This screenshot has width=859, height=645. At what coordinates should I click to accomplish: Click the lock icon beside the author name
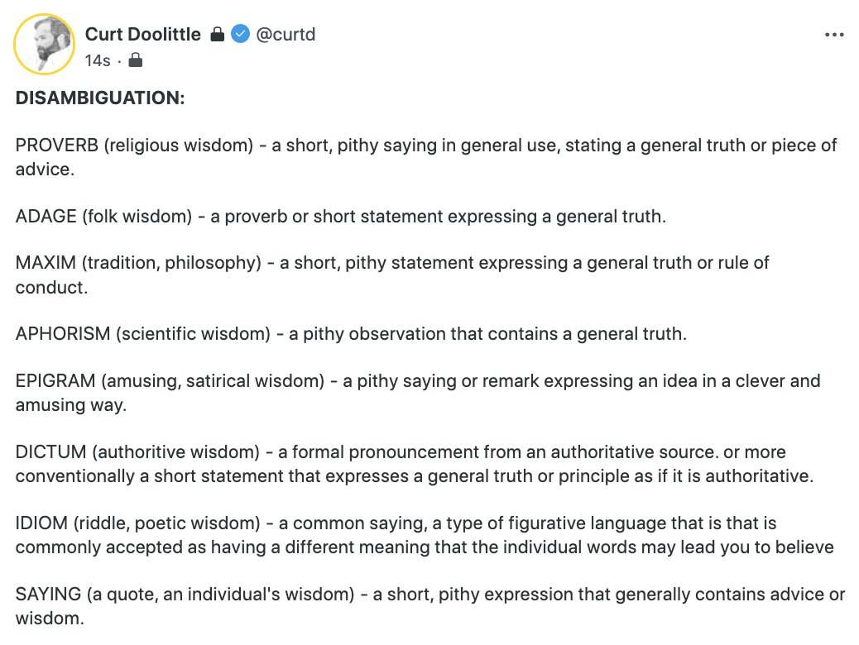point(217,35)
